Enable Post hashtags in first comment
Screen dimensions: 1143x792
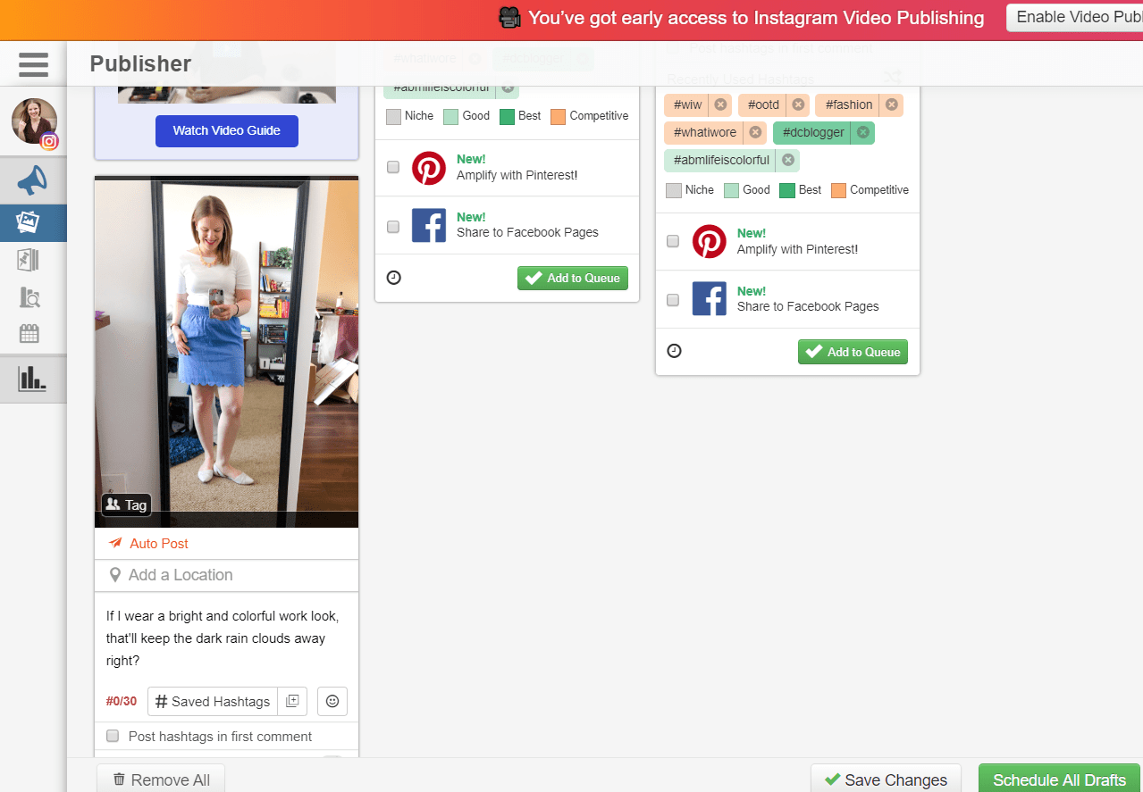(113, 737)
